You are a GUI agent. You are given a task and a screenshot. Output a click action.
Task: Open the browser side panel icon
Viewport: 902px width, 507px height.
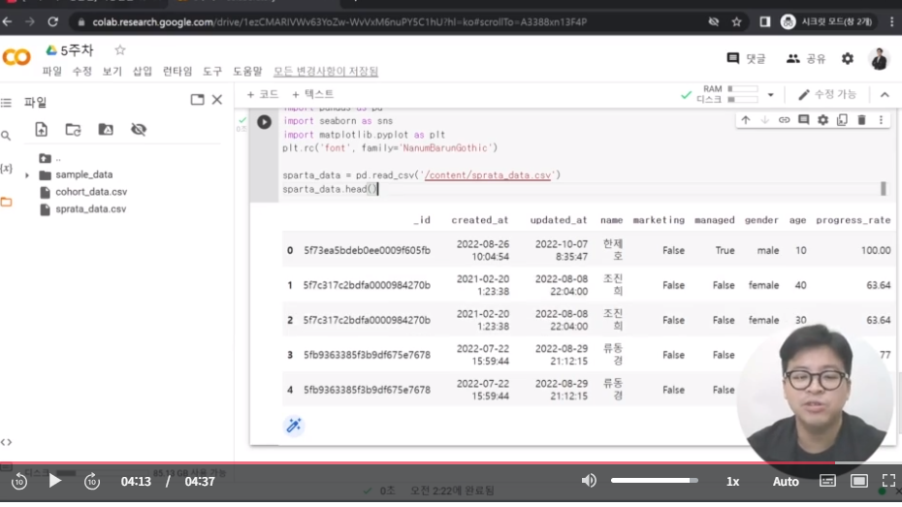(764, 22)
